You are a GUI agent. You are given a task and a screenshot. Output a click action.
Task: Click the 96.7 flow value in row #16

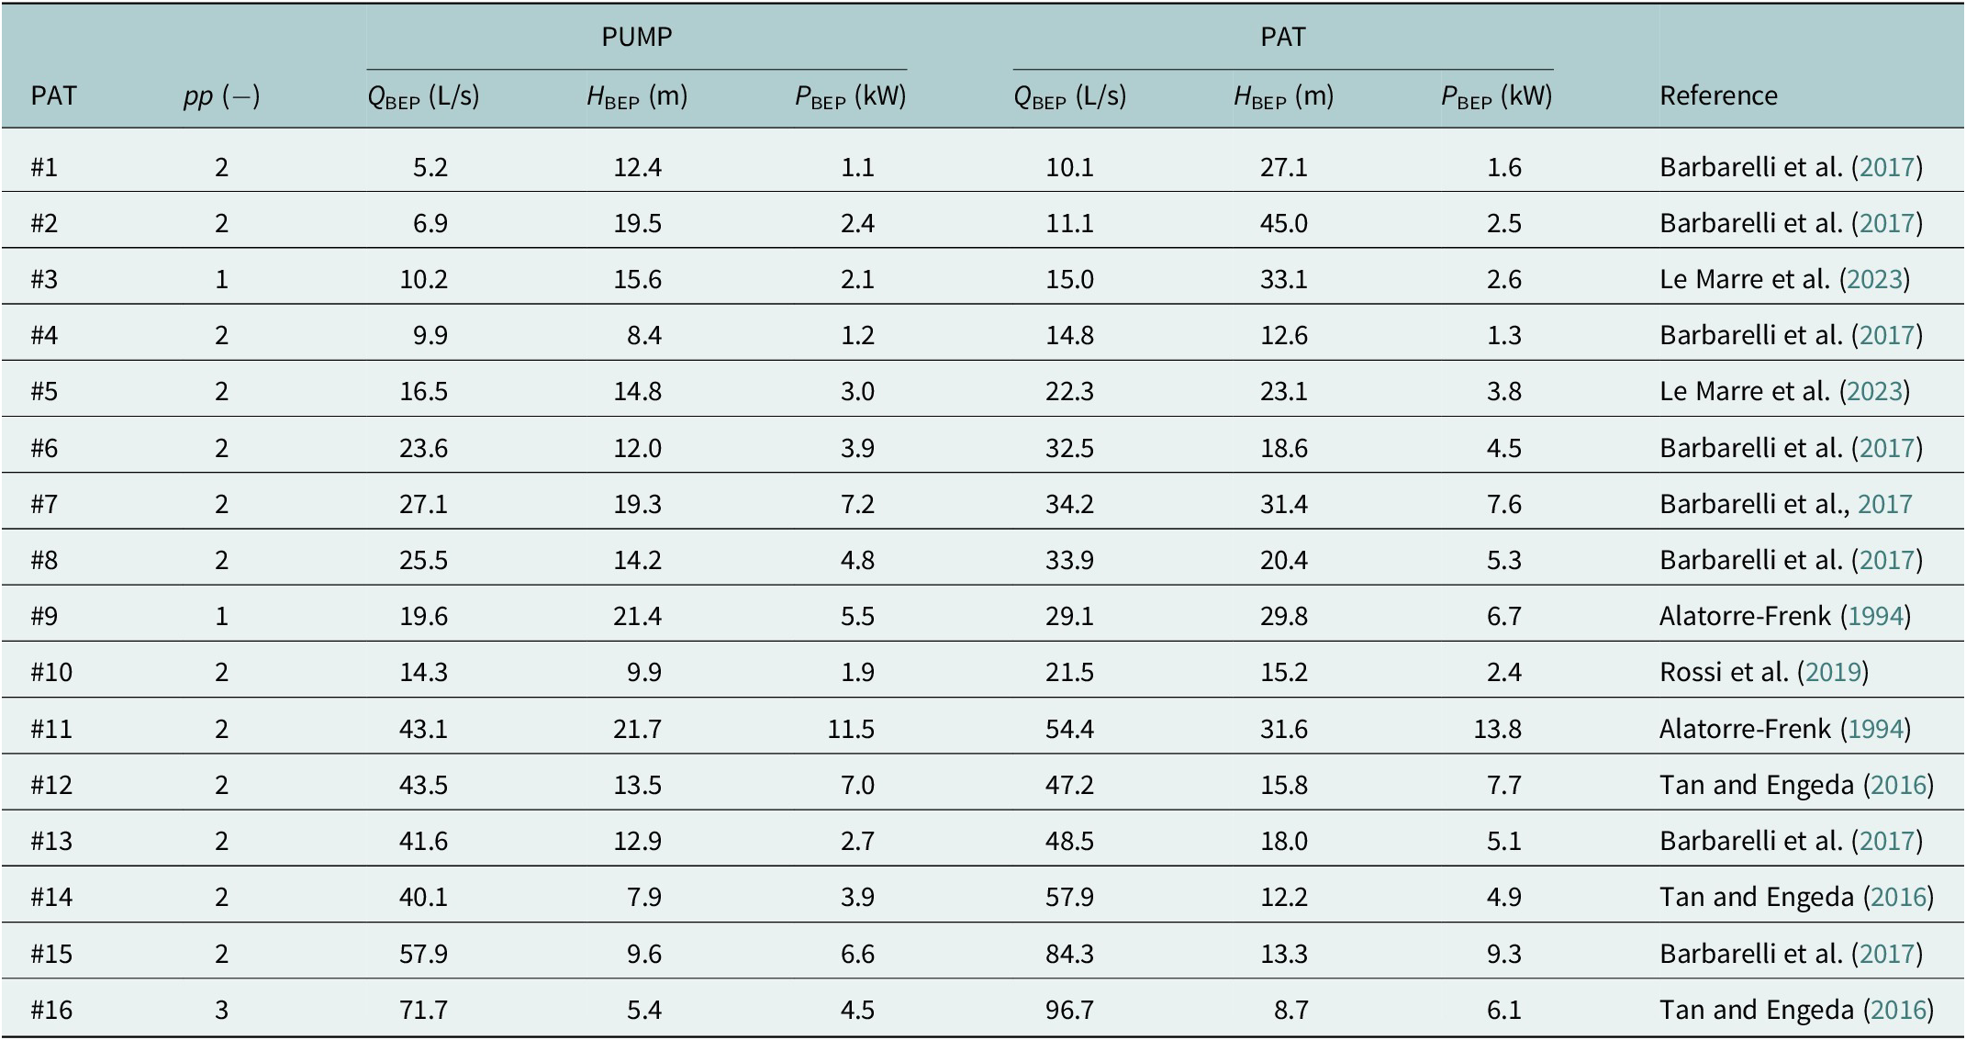[x=1069, y=1010]
